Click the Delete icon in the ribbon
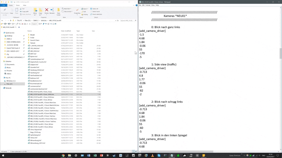The width and height of the screenshot is (282, 158). (x=47, y=11)
